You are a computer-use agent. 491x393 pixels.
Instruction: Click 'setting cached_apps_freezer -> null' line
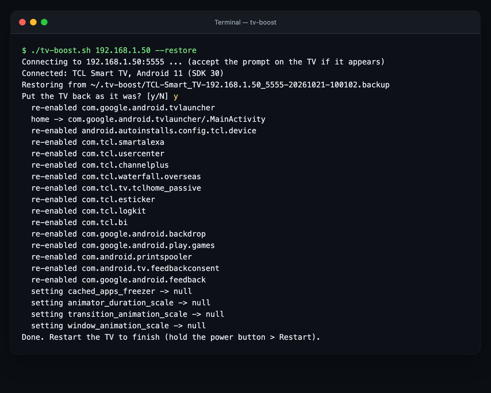tap(112, 291)
